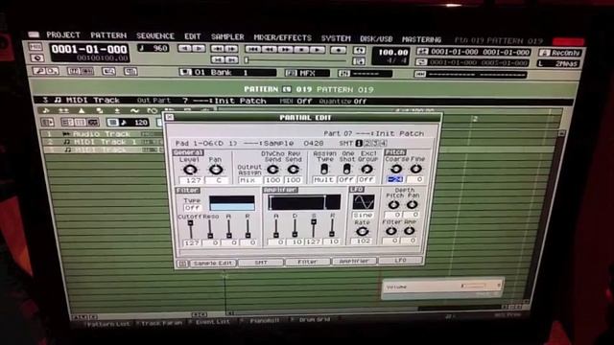Close the Partial Edit dialog
Viewport: 614px width, 345px height.
point(169,117)
